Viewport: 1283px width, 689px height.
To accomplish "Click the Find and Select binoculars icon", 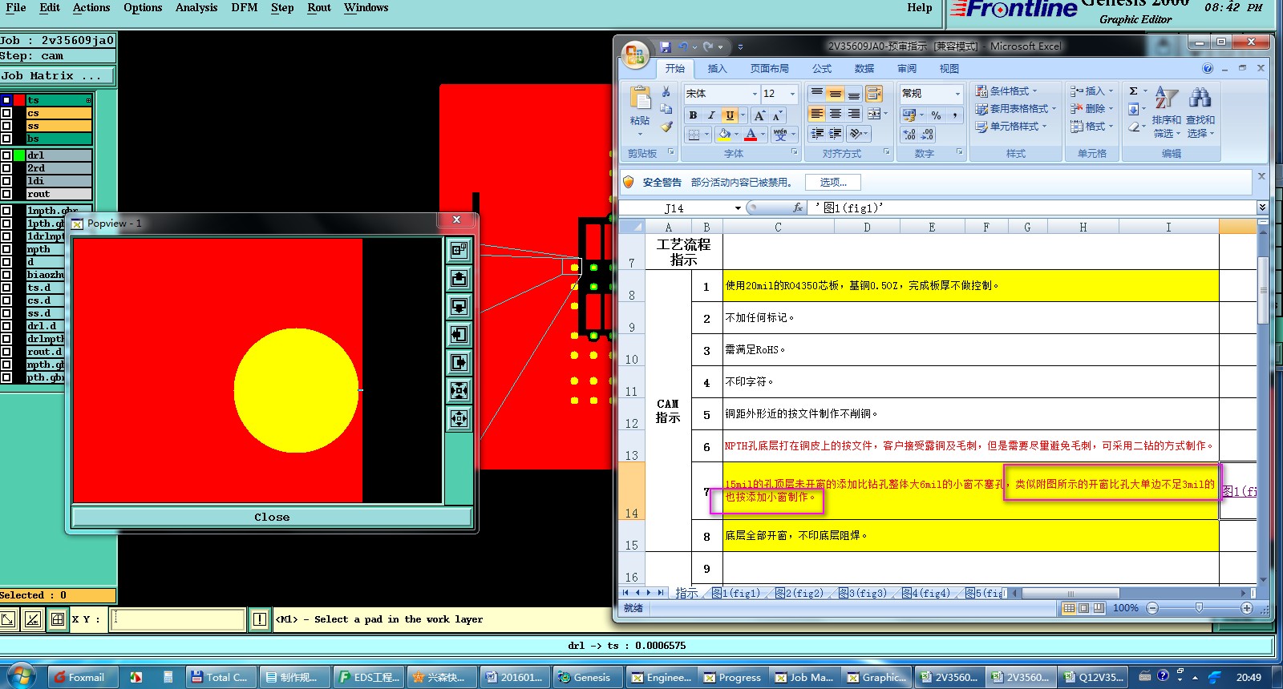I will point(1200,99).
